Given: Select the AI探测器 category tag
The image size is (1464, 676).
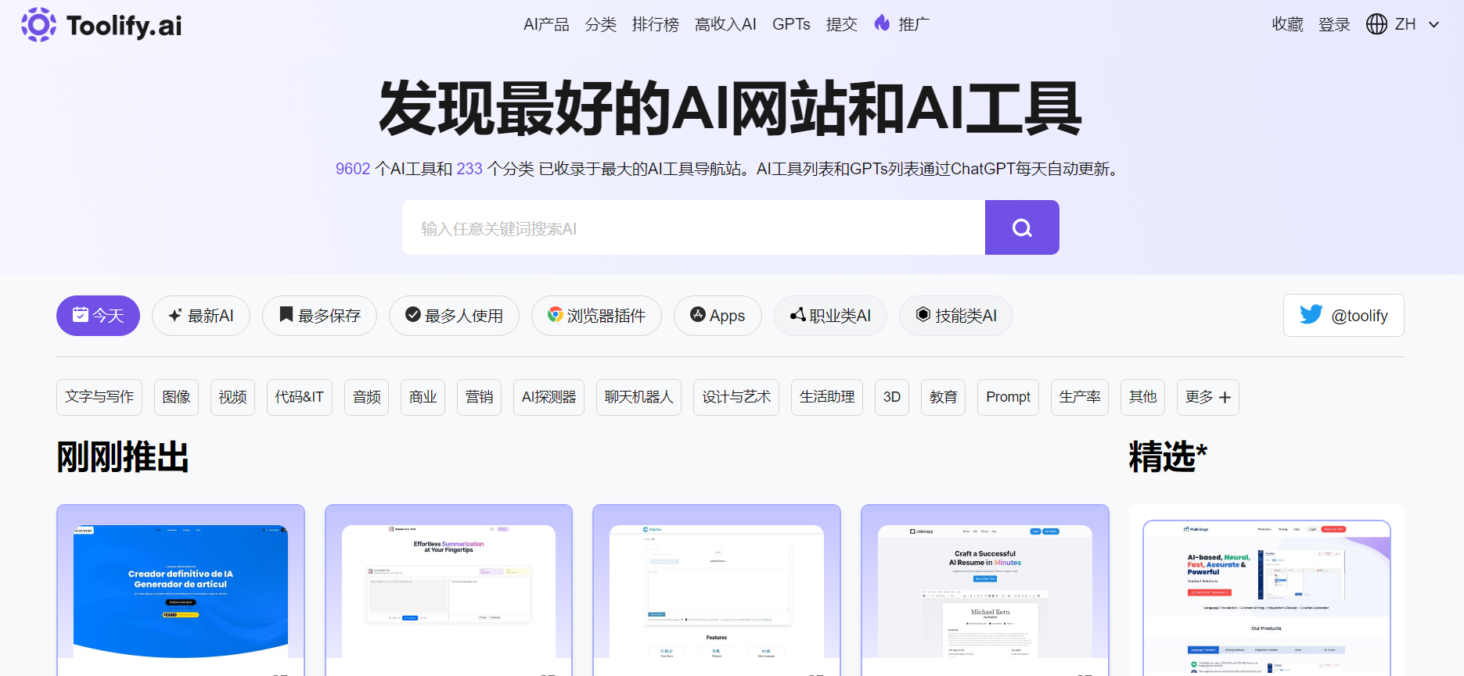Looking at the screenshot, I should tap(549, 397).
